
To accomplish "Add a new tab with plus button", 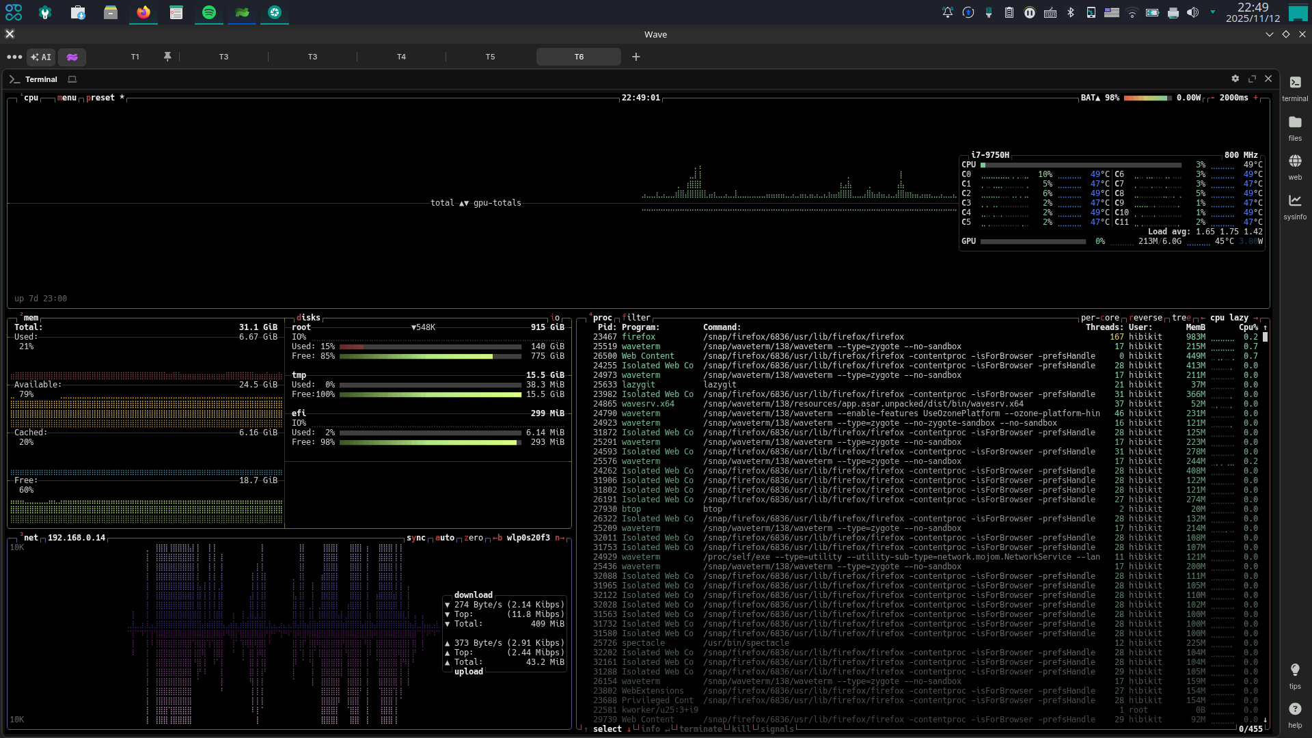I will 636,57.
